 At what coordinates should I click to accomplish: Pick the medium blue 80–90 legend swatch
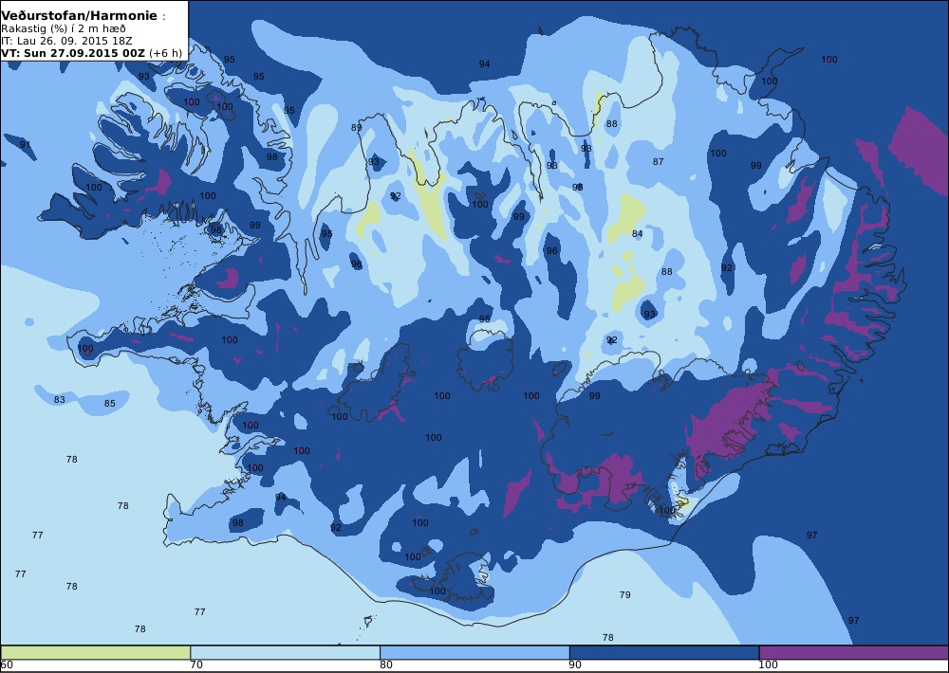[474, 652]
